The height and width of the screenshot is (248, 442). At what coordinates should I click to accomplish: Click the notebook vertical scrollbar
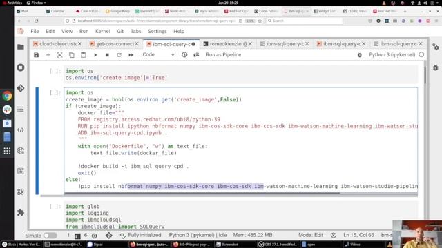click(x=425, y=75)
